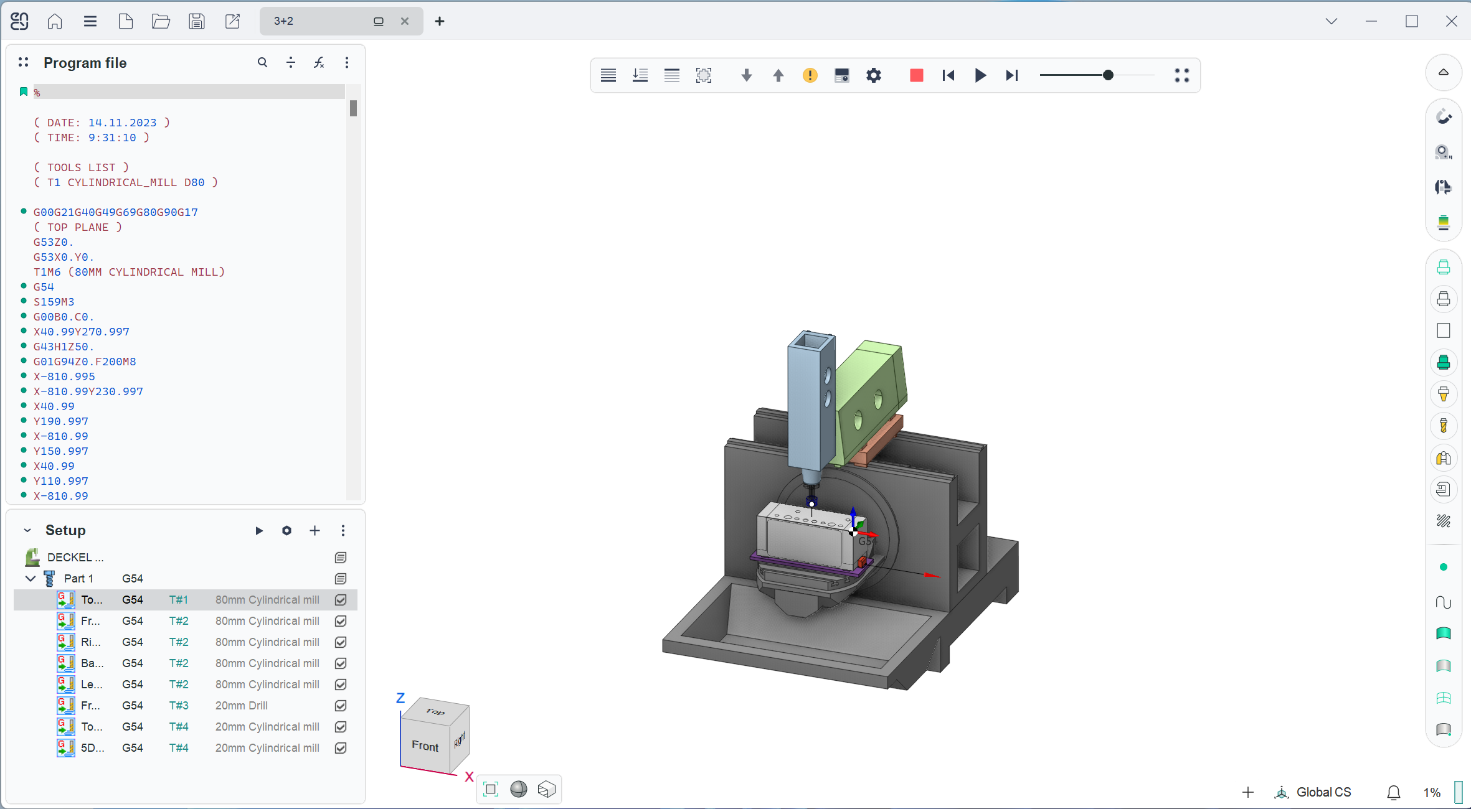
Task: Click the red stop simulation button
Action: click(x=916, y=75)
